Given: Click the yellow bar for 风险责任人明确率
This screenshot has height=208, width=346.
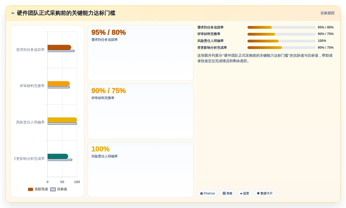Looking at the screenshot, I should (62, 120).
